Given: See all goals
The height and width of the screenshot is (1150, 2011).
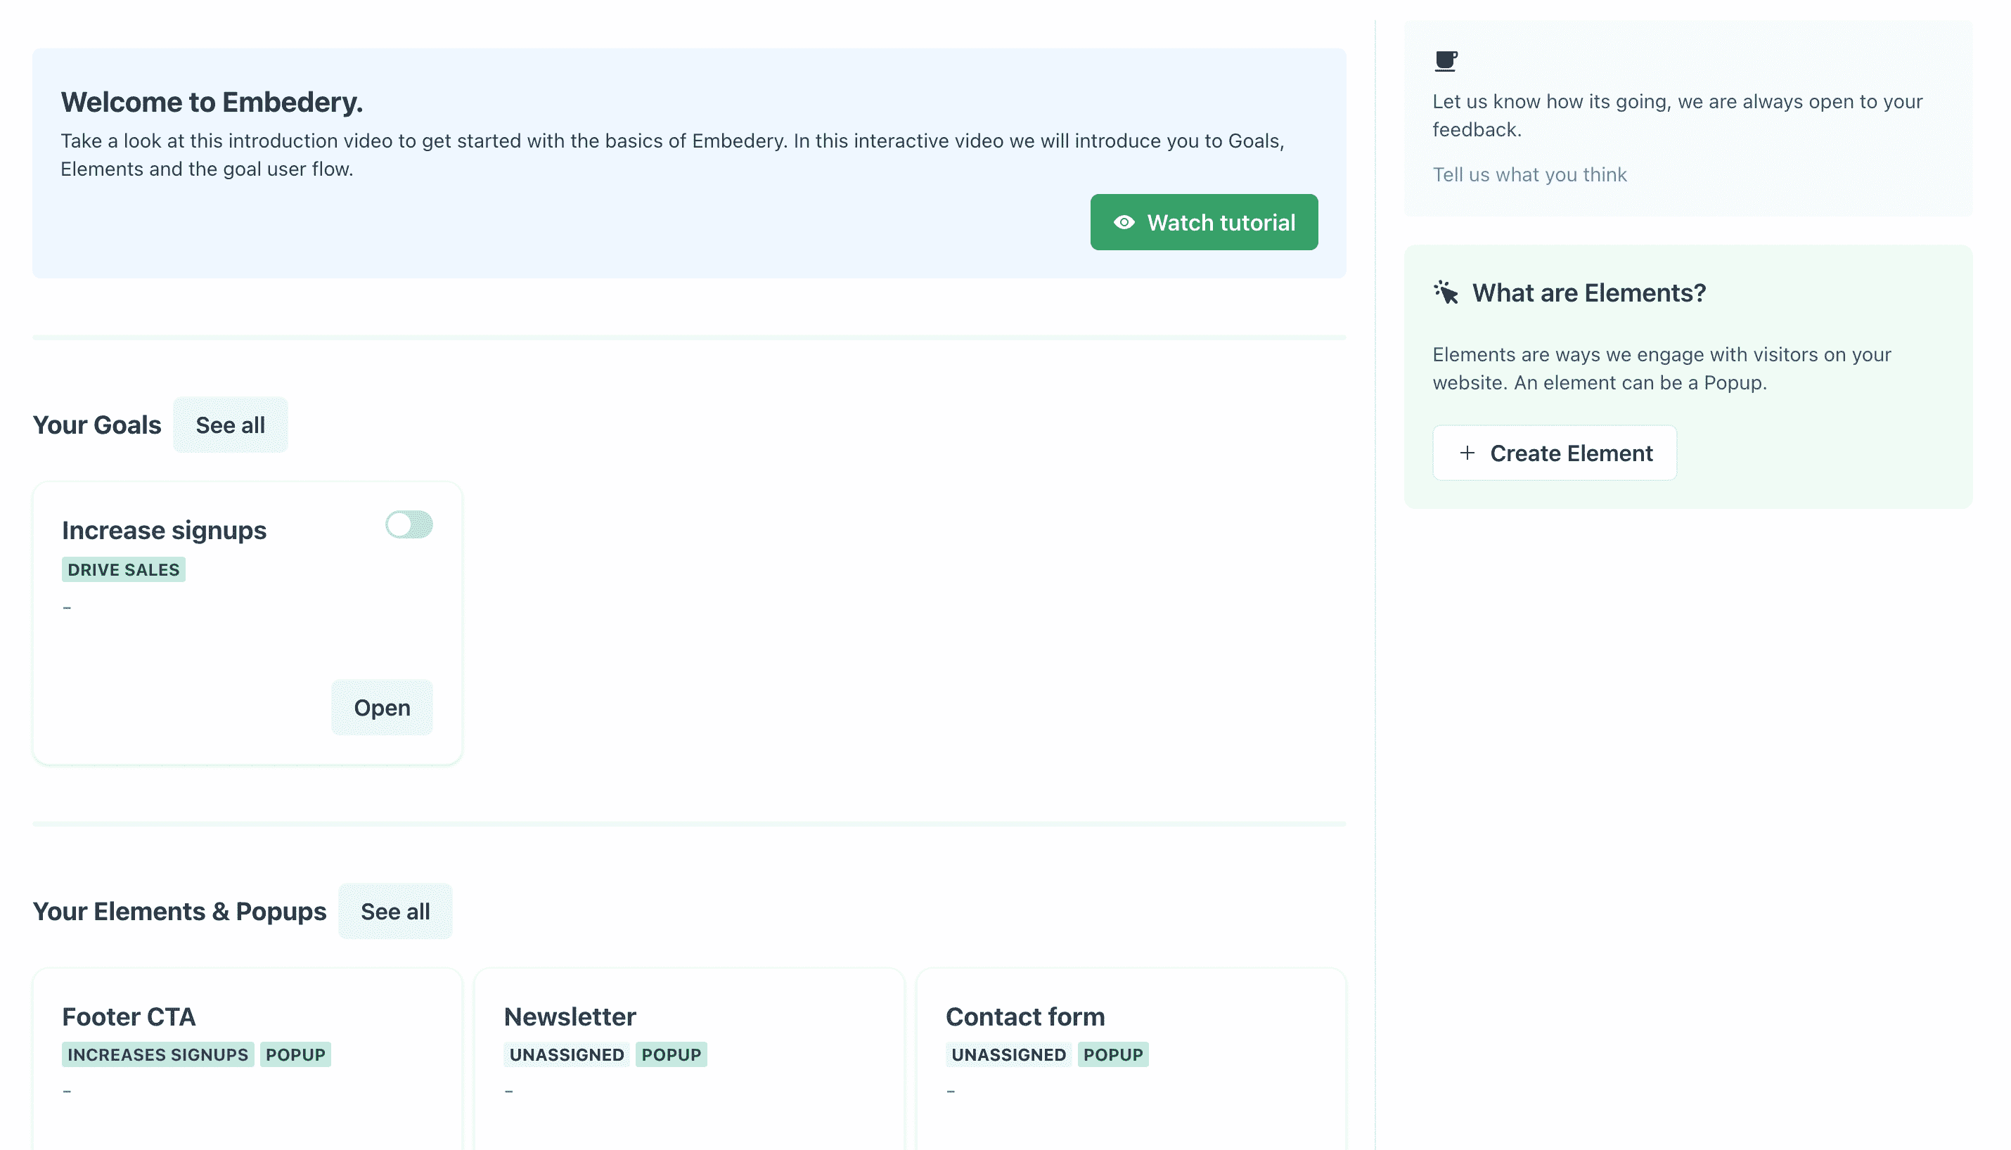Looking at the screenshot, I should (x=230, y=425).
